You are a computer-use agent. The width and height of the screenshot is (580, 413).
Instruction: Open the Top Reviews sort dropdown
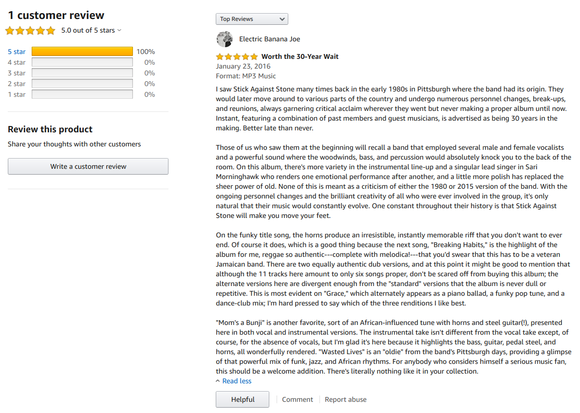tap(252, 19)
